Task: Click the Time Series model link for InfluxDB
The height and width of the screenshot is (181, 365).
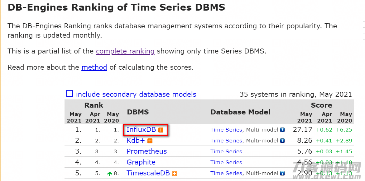Action: click(226, 130)
